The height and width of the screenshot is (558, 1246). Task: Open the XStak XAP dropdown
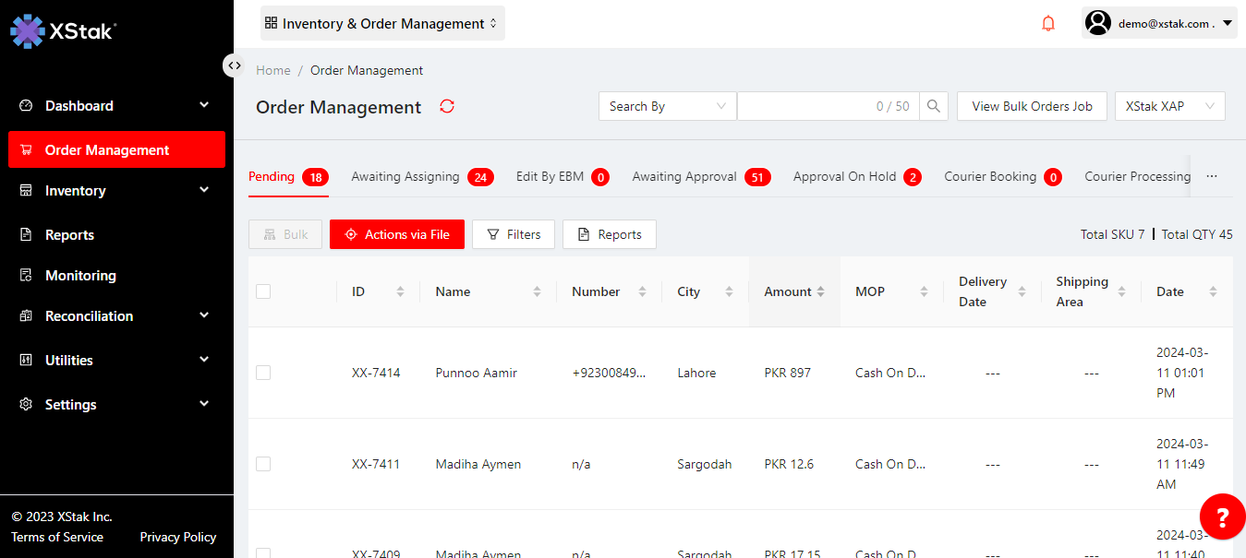pos(1169,107)
